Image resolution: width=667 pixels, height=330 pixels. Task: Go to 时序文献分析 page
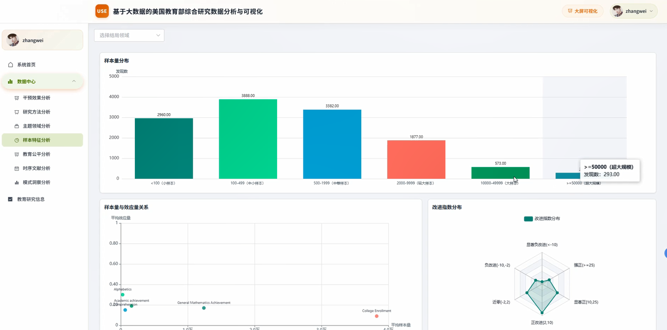tap(42, 169)
